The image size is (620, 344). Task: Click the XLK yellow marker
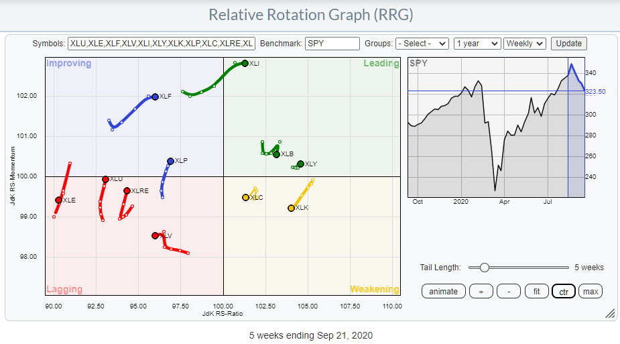click(291, 209)
